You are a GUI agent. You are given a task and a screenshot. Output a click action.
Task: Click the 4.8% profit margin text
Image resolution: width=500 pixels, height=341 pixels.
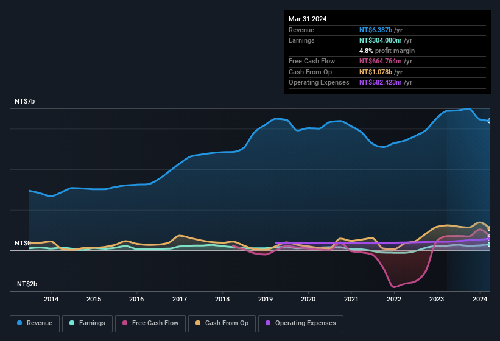[x=387, y=51]
